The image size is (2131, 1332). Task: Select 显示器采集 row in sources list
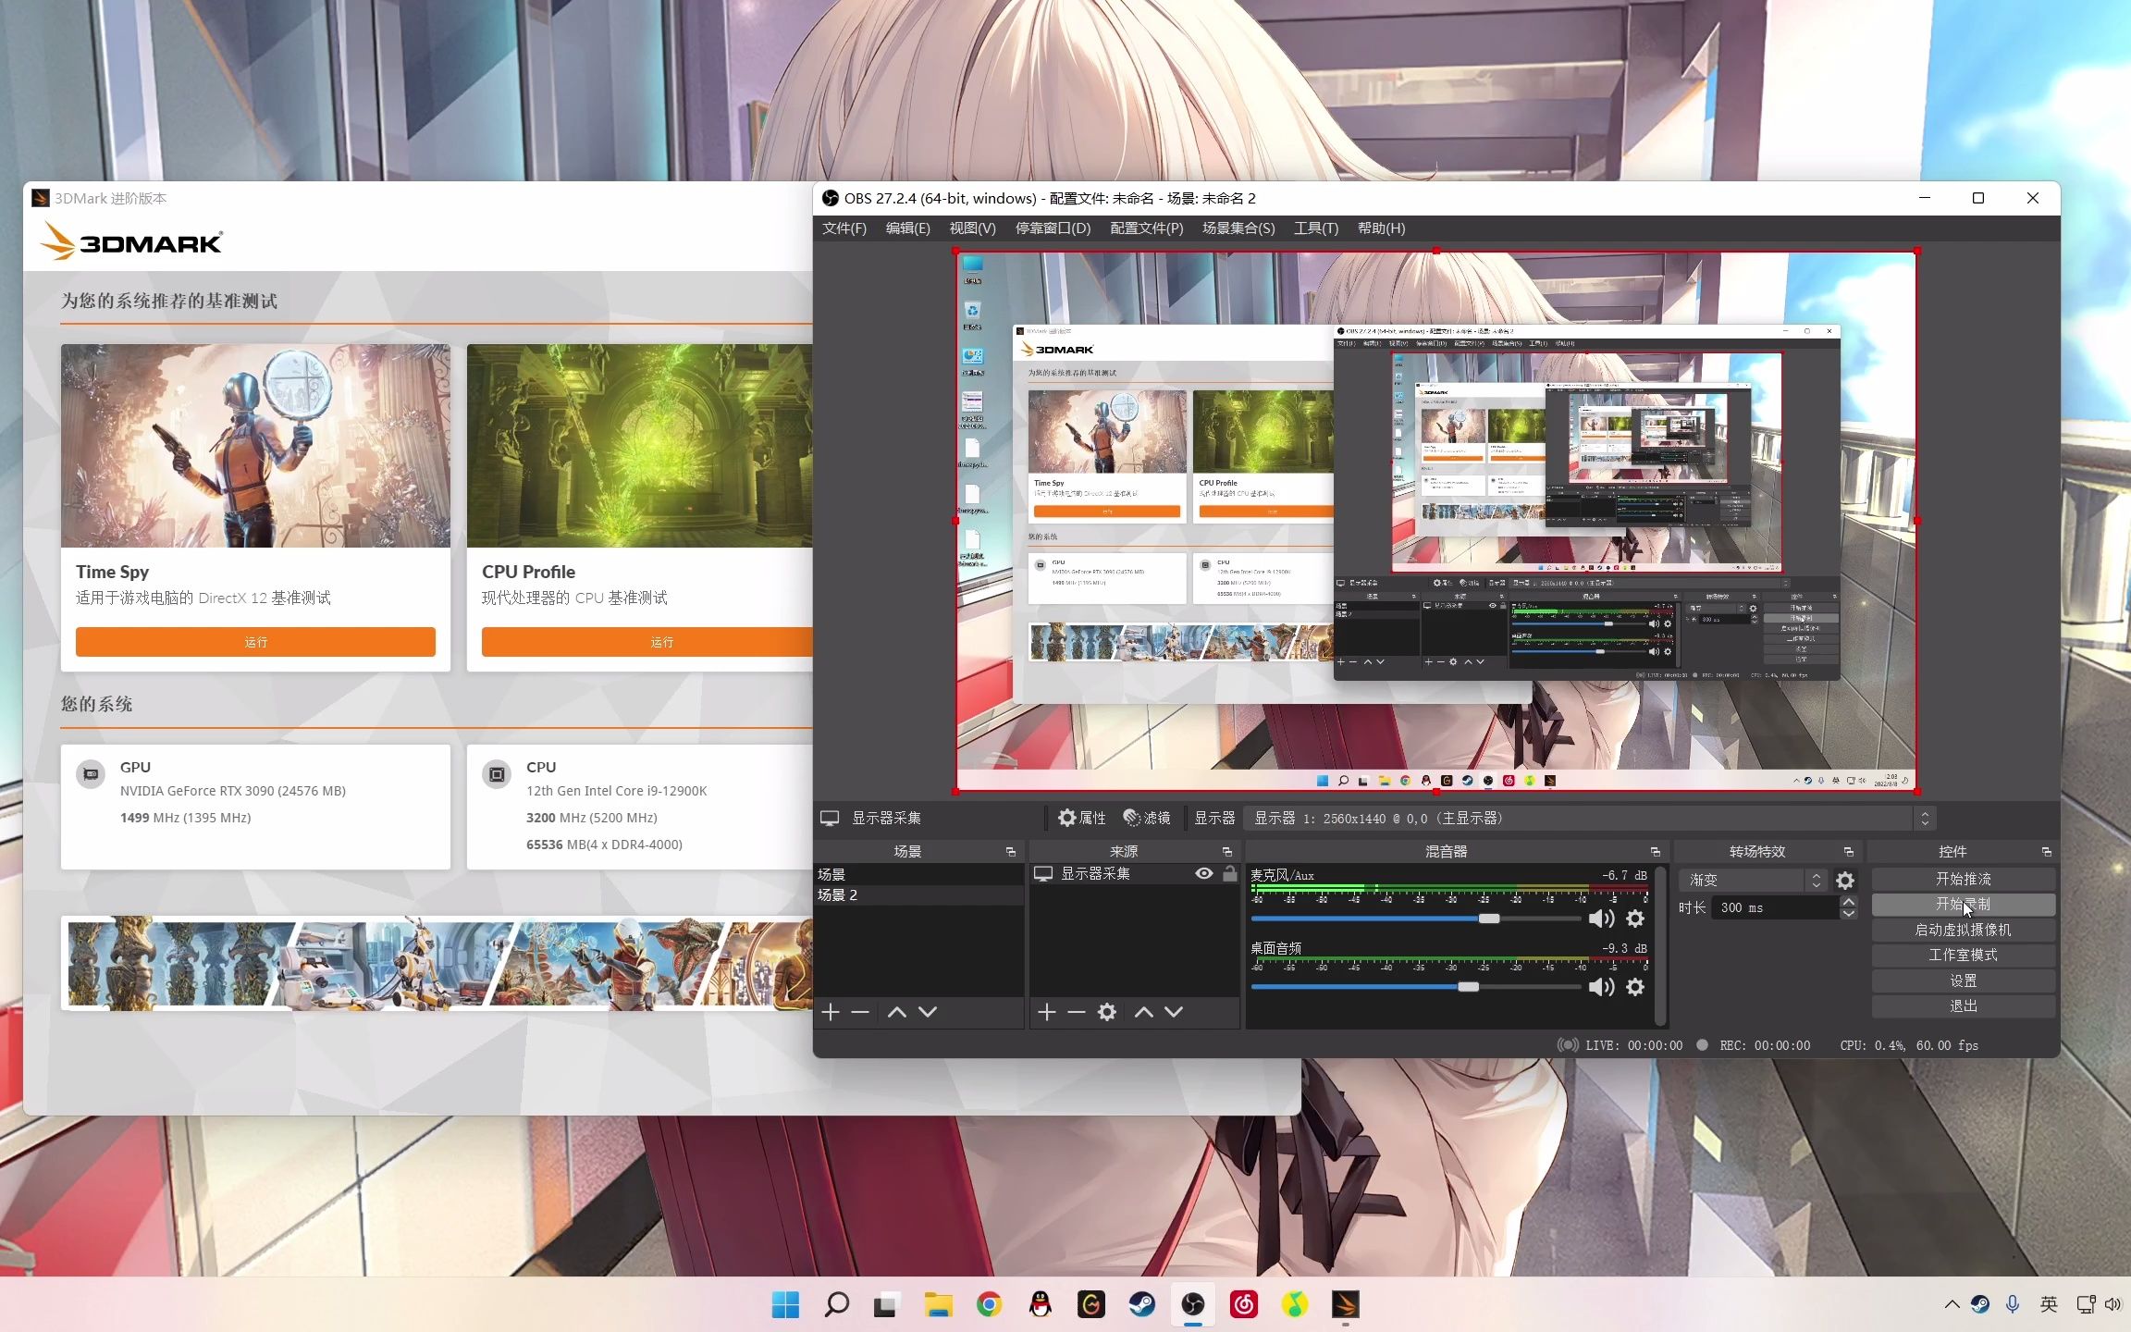(1134, 873)
